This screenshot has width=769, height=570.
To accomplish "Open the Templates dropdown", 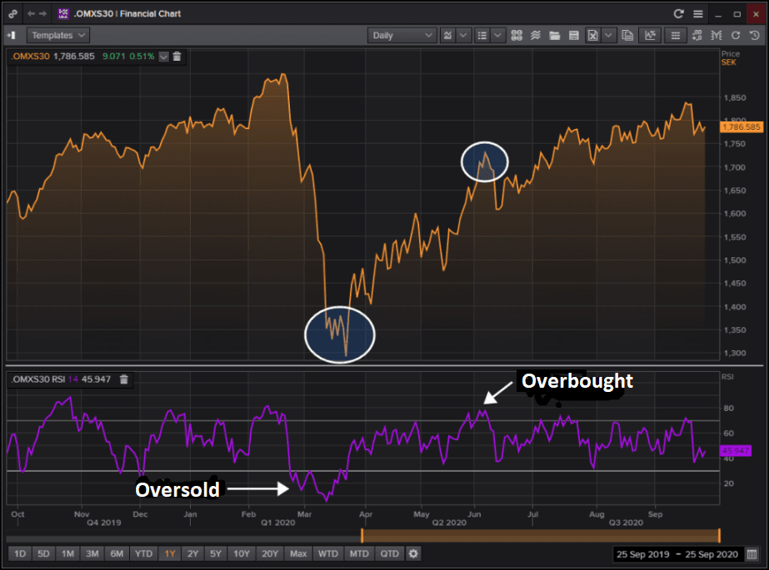I will [x=60, y=36].
